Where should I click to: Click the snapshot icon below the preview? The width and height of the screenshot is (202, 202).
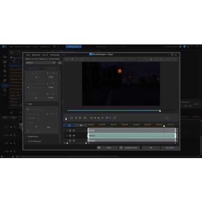pos(167,118)
